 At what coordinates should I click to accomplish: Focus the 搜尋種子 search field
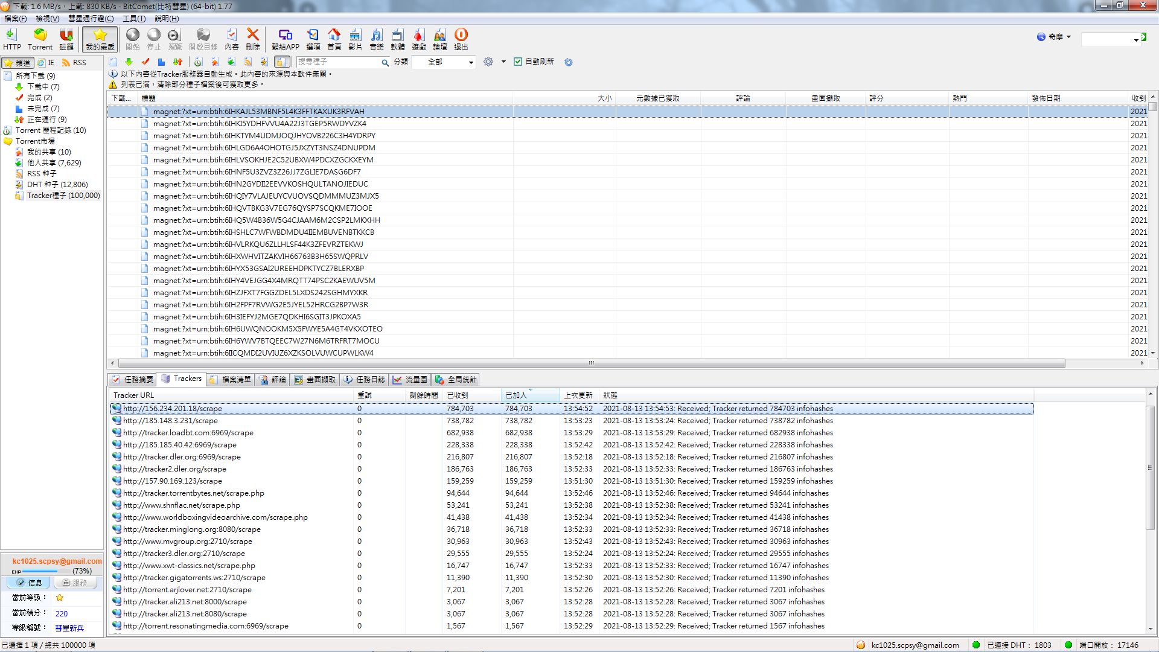click(x=338, y=62)
